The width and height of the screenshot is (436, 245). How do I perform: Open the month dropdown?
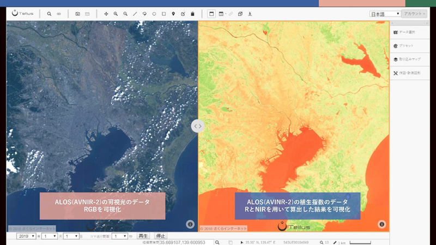49,236
